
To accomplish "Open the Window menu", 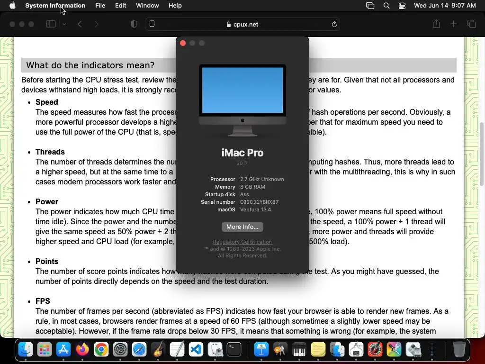I will point(147,6).
